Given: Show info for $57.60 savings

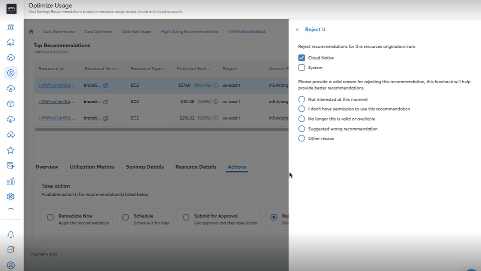Looking at the screenshot, I should click(x=216, y=85).
